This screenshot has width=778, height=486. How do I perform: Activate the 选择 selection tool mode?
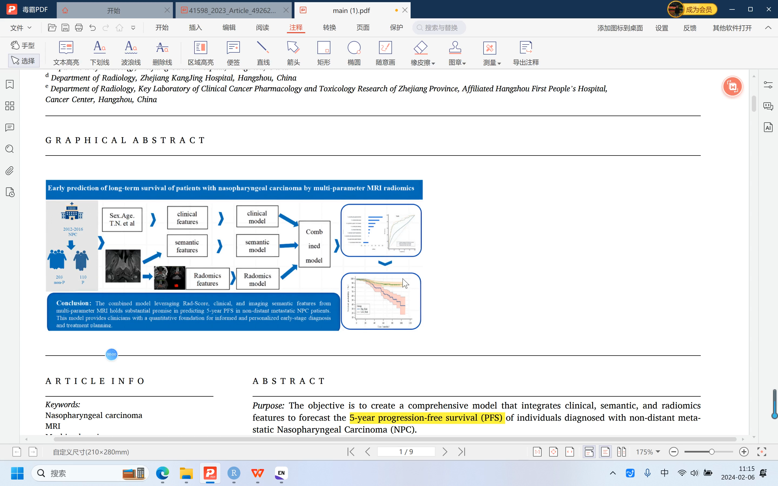[24, 61]
